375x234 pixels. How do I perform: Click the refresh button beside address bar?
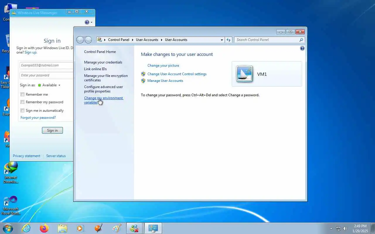(x=229, y=40)
